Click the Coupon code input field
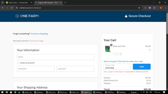168x94 pixels. point(117,67)
